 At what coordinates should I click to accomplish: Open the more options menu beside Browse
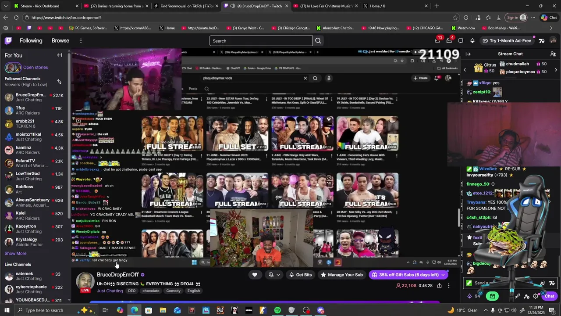click(81, 40)
